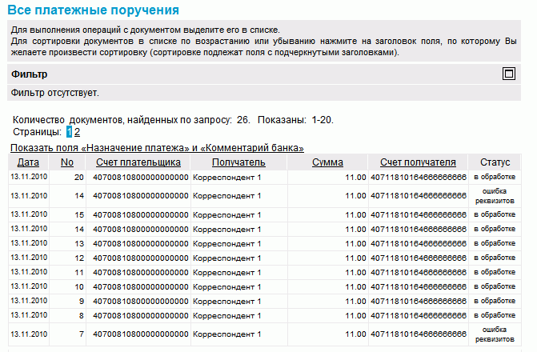The height and width of the screenshot is (352, 537).
Task: Click Корреспондент 1 in document 13 row
Action: click(x=226, y=243)
